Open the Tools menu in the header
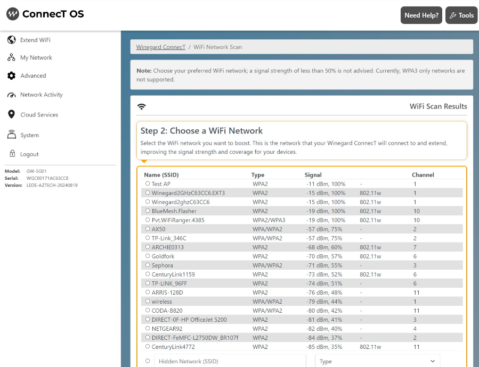This screenshot has width=479, height=367. coord(461,15)
